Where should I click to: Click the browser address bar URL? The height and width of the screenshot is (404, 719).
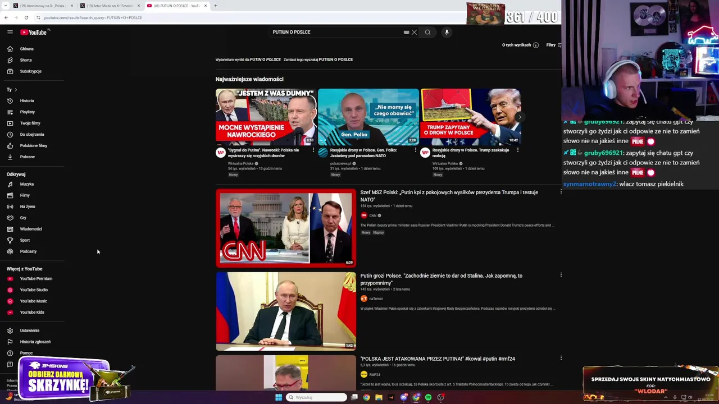click(93, 17)
